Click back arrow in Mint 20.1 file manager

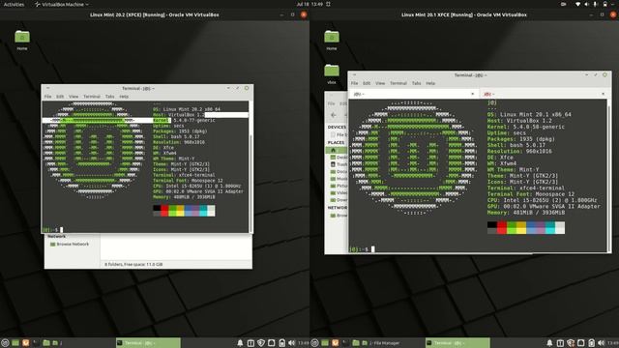click(x=334, y=115)
